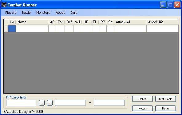Viewport: 182px width, 115px height.
Task: Click the Notes button
Action: pyautogui.click(x=142, y=108)
